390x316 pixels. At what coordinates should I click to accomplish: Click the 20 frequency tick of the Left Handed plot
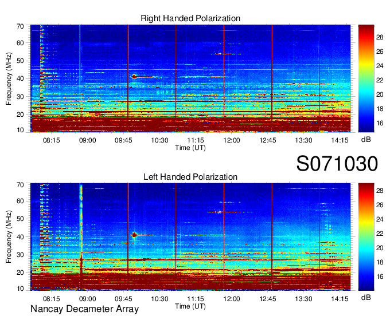pos(20,272)
